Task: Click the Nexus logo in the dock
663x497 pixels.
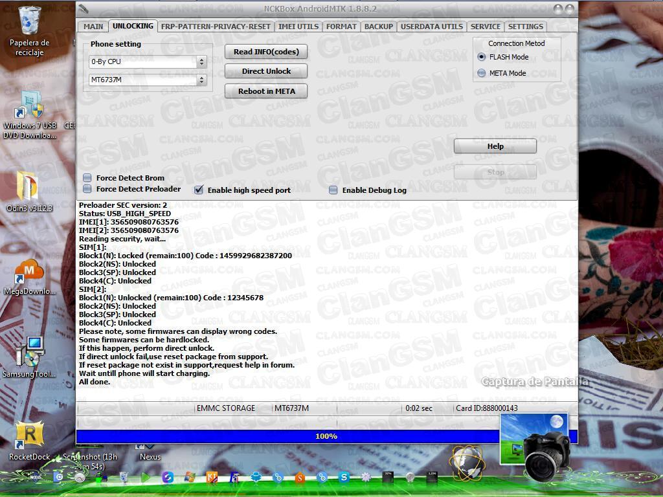Action: click(36, 477)
